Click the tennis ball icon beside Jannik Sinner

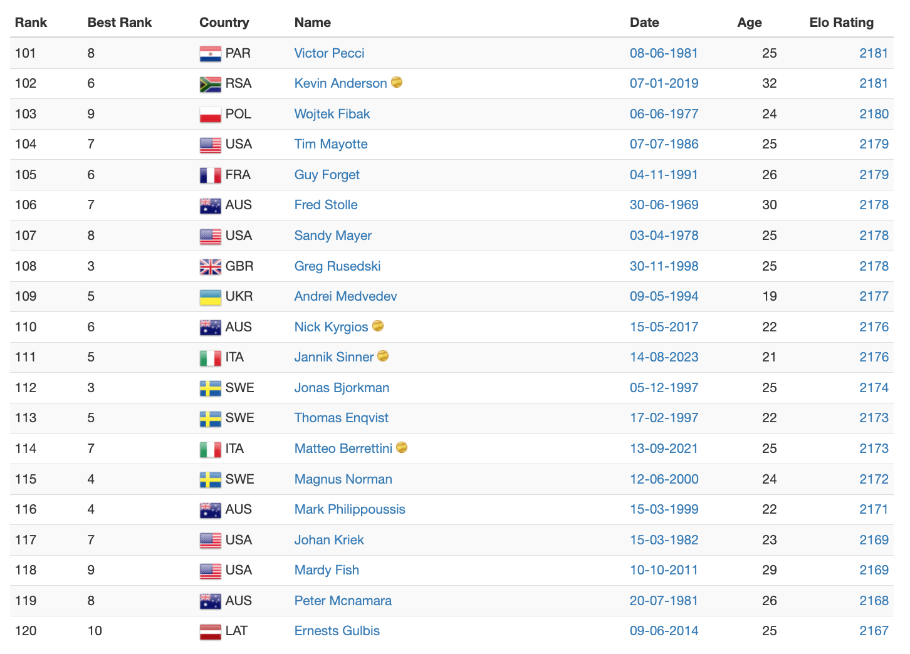383,356
